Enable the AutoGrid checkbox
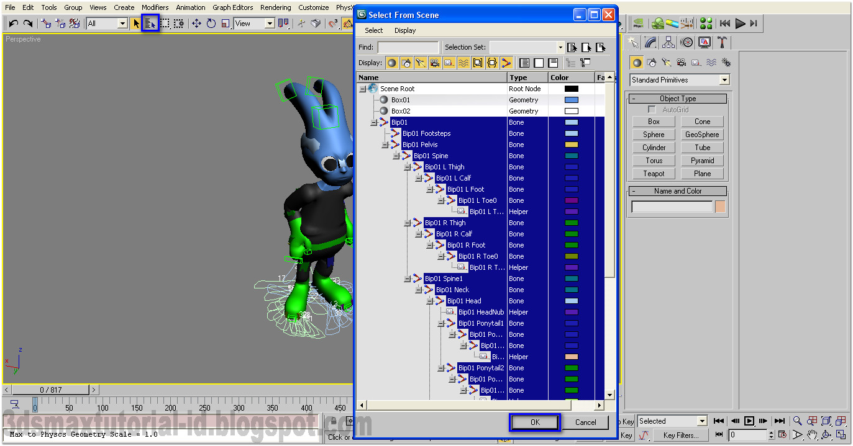This screenshot has width=853, height=446. (x=652, y=110)
